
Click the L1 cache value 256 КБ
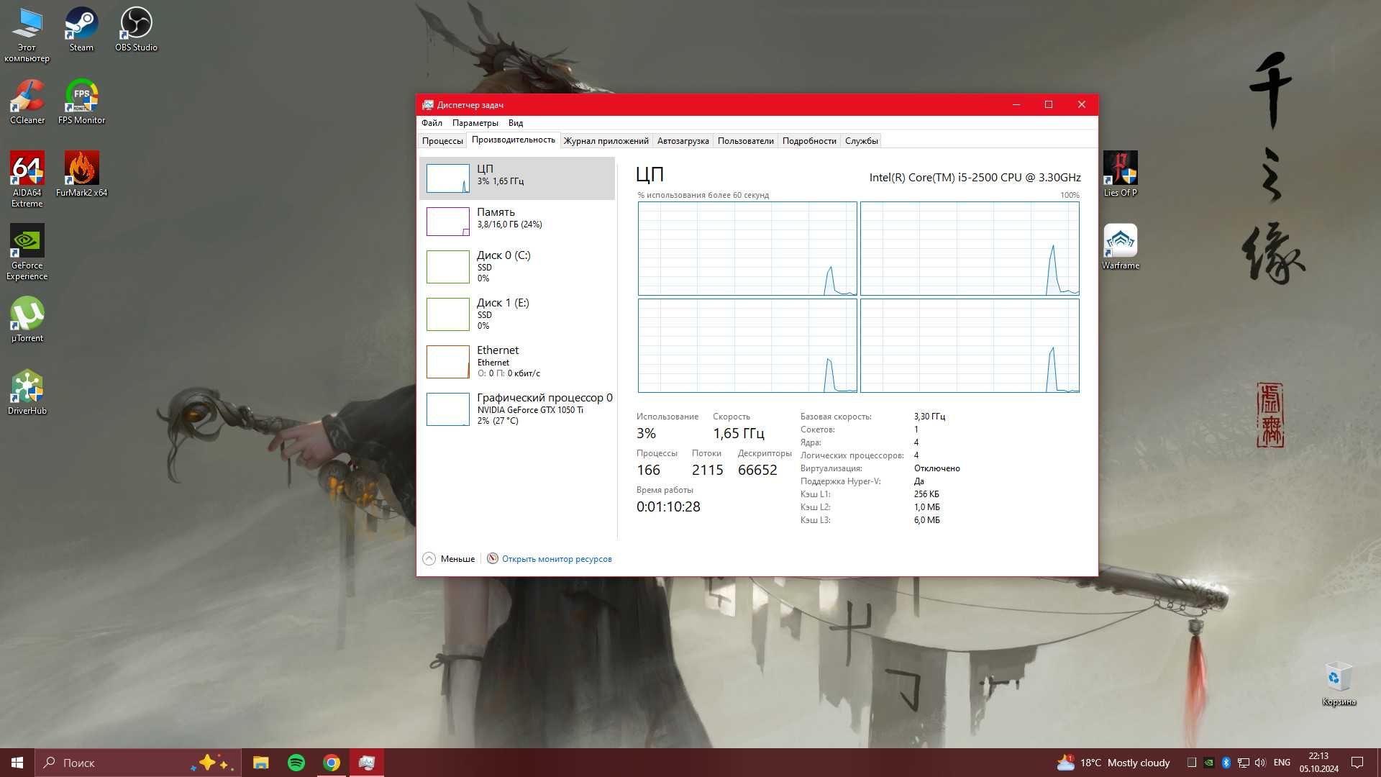(x=926, y=494)
